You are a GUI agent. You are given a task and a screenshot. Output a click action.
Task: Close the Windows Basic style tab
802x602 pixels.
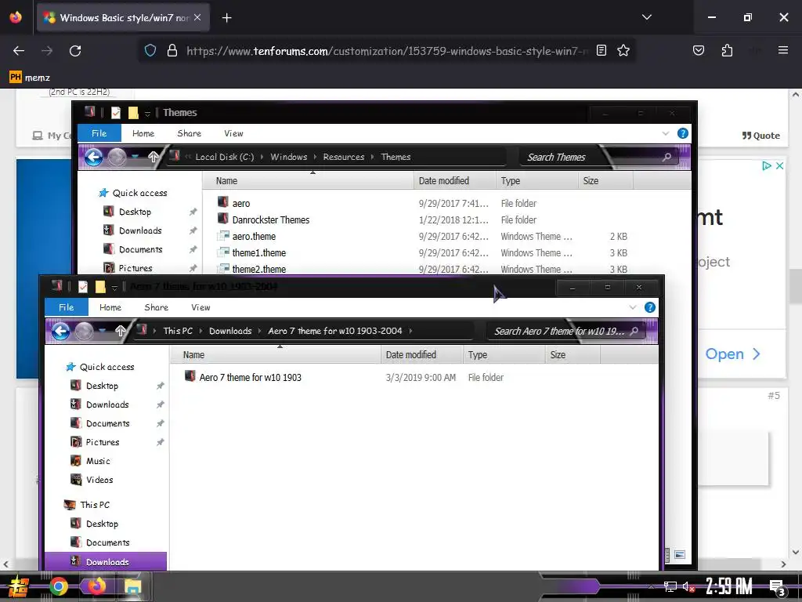(x=197, y=17)
